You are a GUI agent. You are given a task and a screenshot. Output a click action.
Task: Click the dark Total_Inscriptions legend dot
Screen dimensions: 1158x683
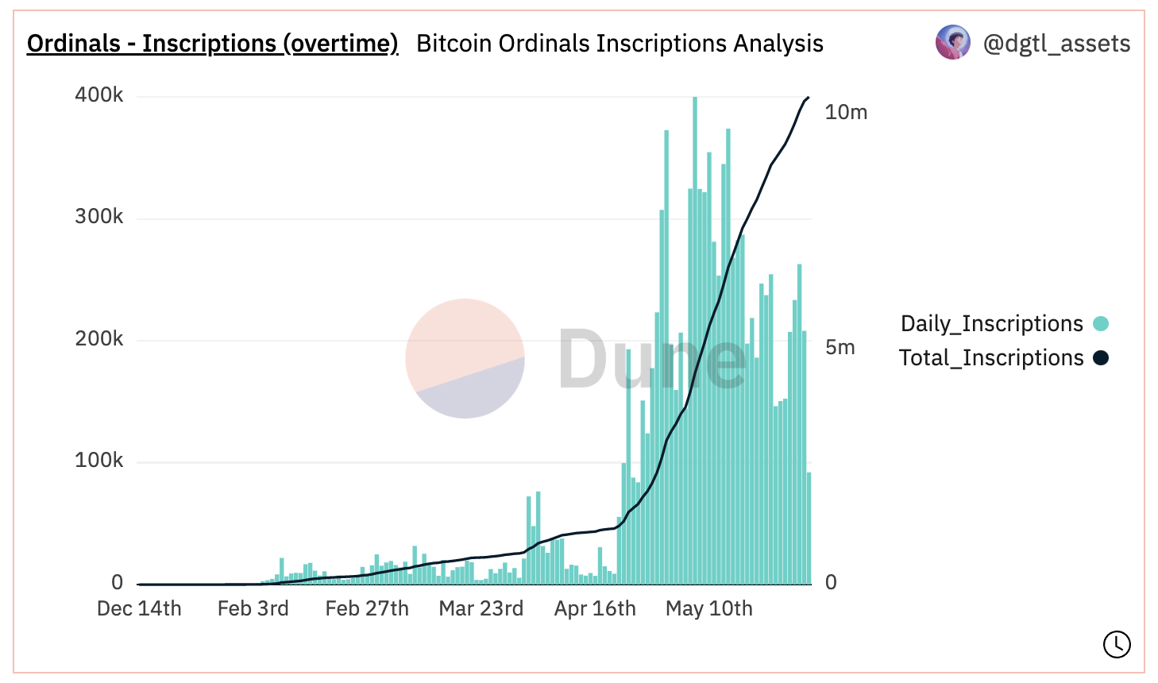pyautogui.click(x=1100, y=357)
